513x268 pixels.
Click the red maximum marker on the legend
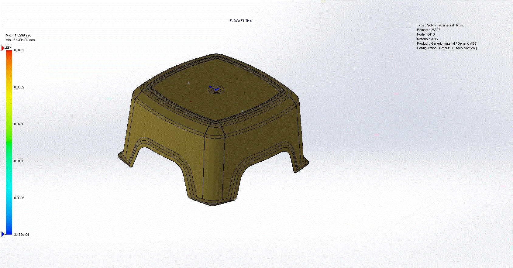(x=3, y=48)
